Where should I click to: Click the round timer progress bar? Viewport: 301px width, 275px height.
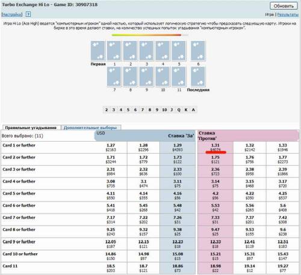tap(150, 35)
